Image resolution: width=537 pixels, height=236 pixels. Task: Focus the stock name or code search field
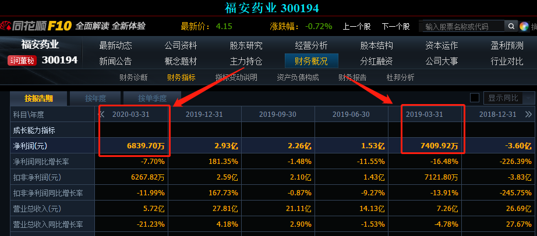464,26
